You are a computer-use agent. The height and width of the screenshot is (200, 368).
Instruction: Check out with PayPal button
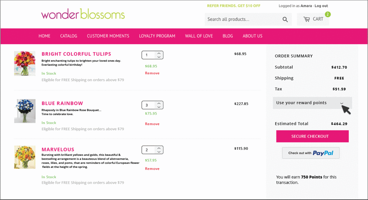[x=311, y=153]
